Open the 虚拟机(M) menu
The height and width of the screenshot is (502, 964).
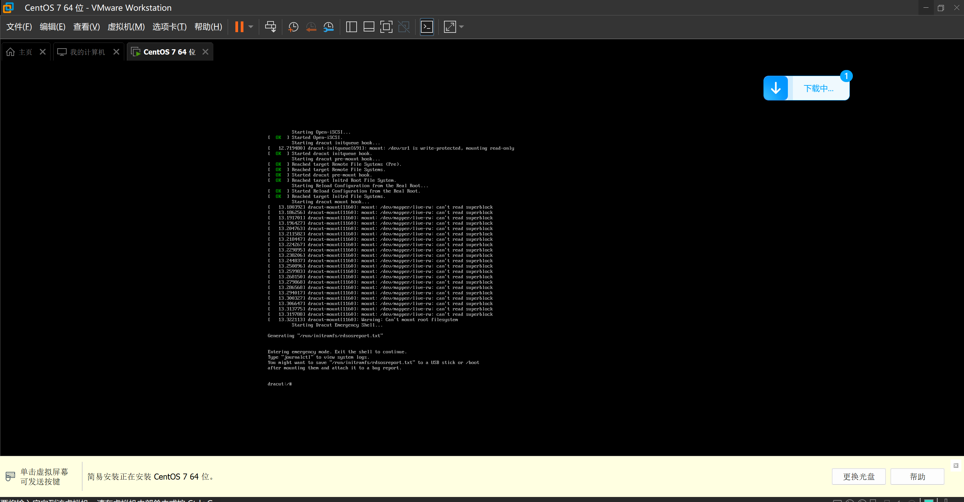point(126,26)
